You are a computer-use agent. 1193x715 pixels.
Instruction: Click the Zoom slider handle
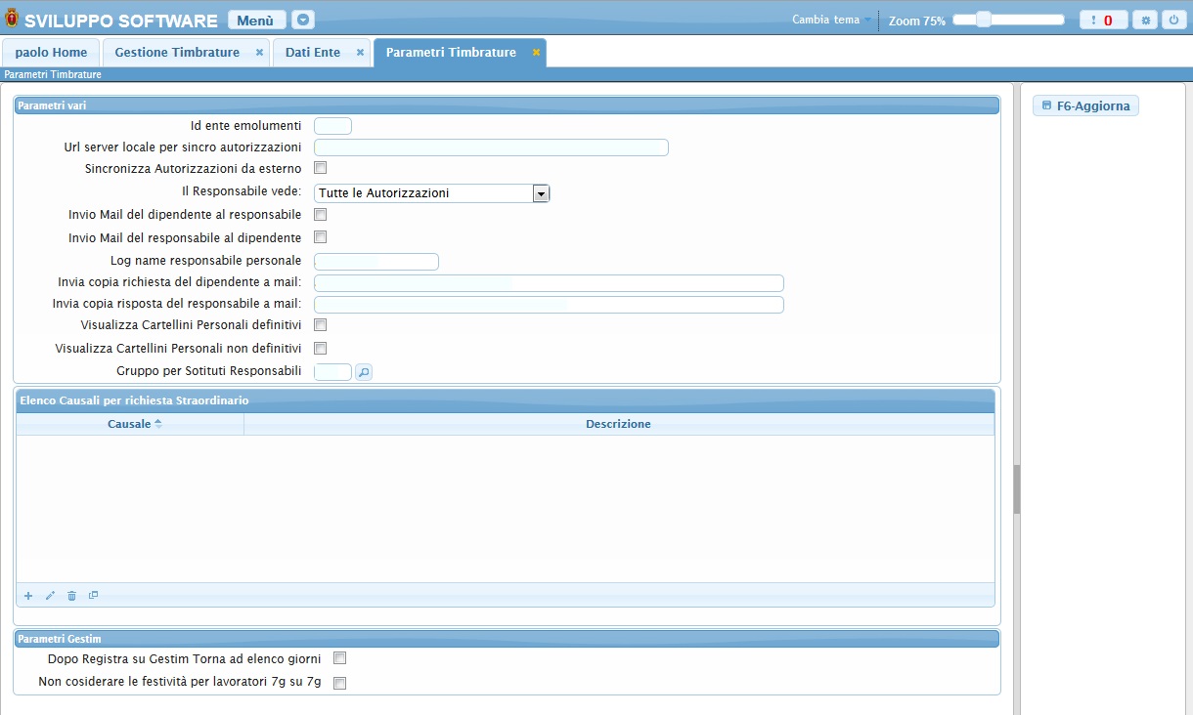[x=984, y=20]
